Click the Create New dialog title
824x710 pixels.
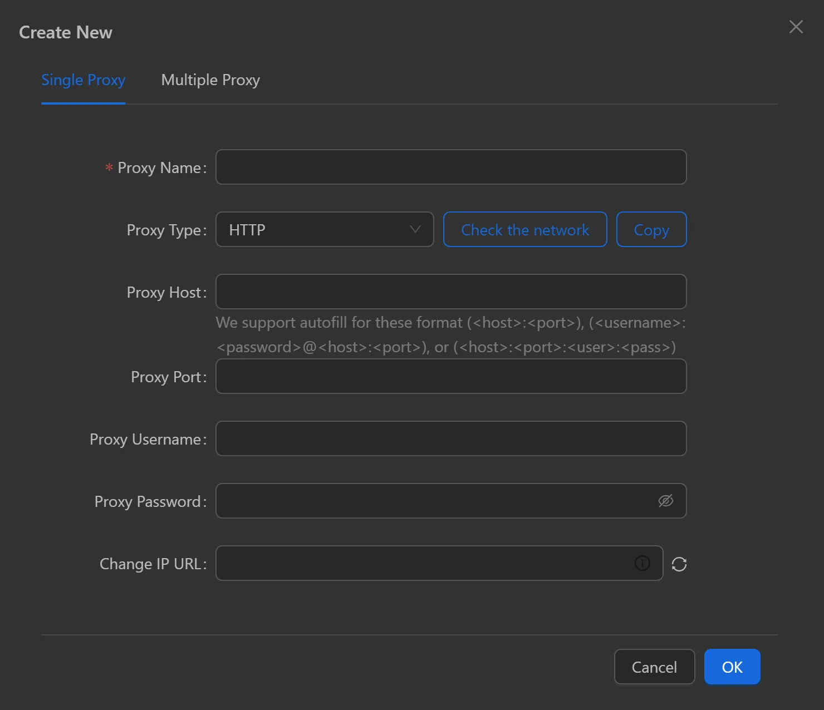click(x=65, y=32)
